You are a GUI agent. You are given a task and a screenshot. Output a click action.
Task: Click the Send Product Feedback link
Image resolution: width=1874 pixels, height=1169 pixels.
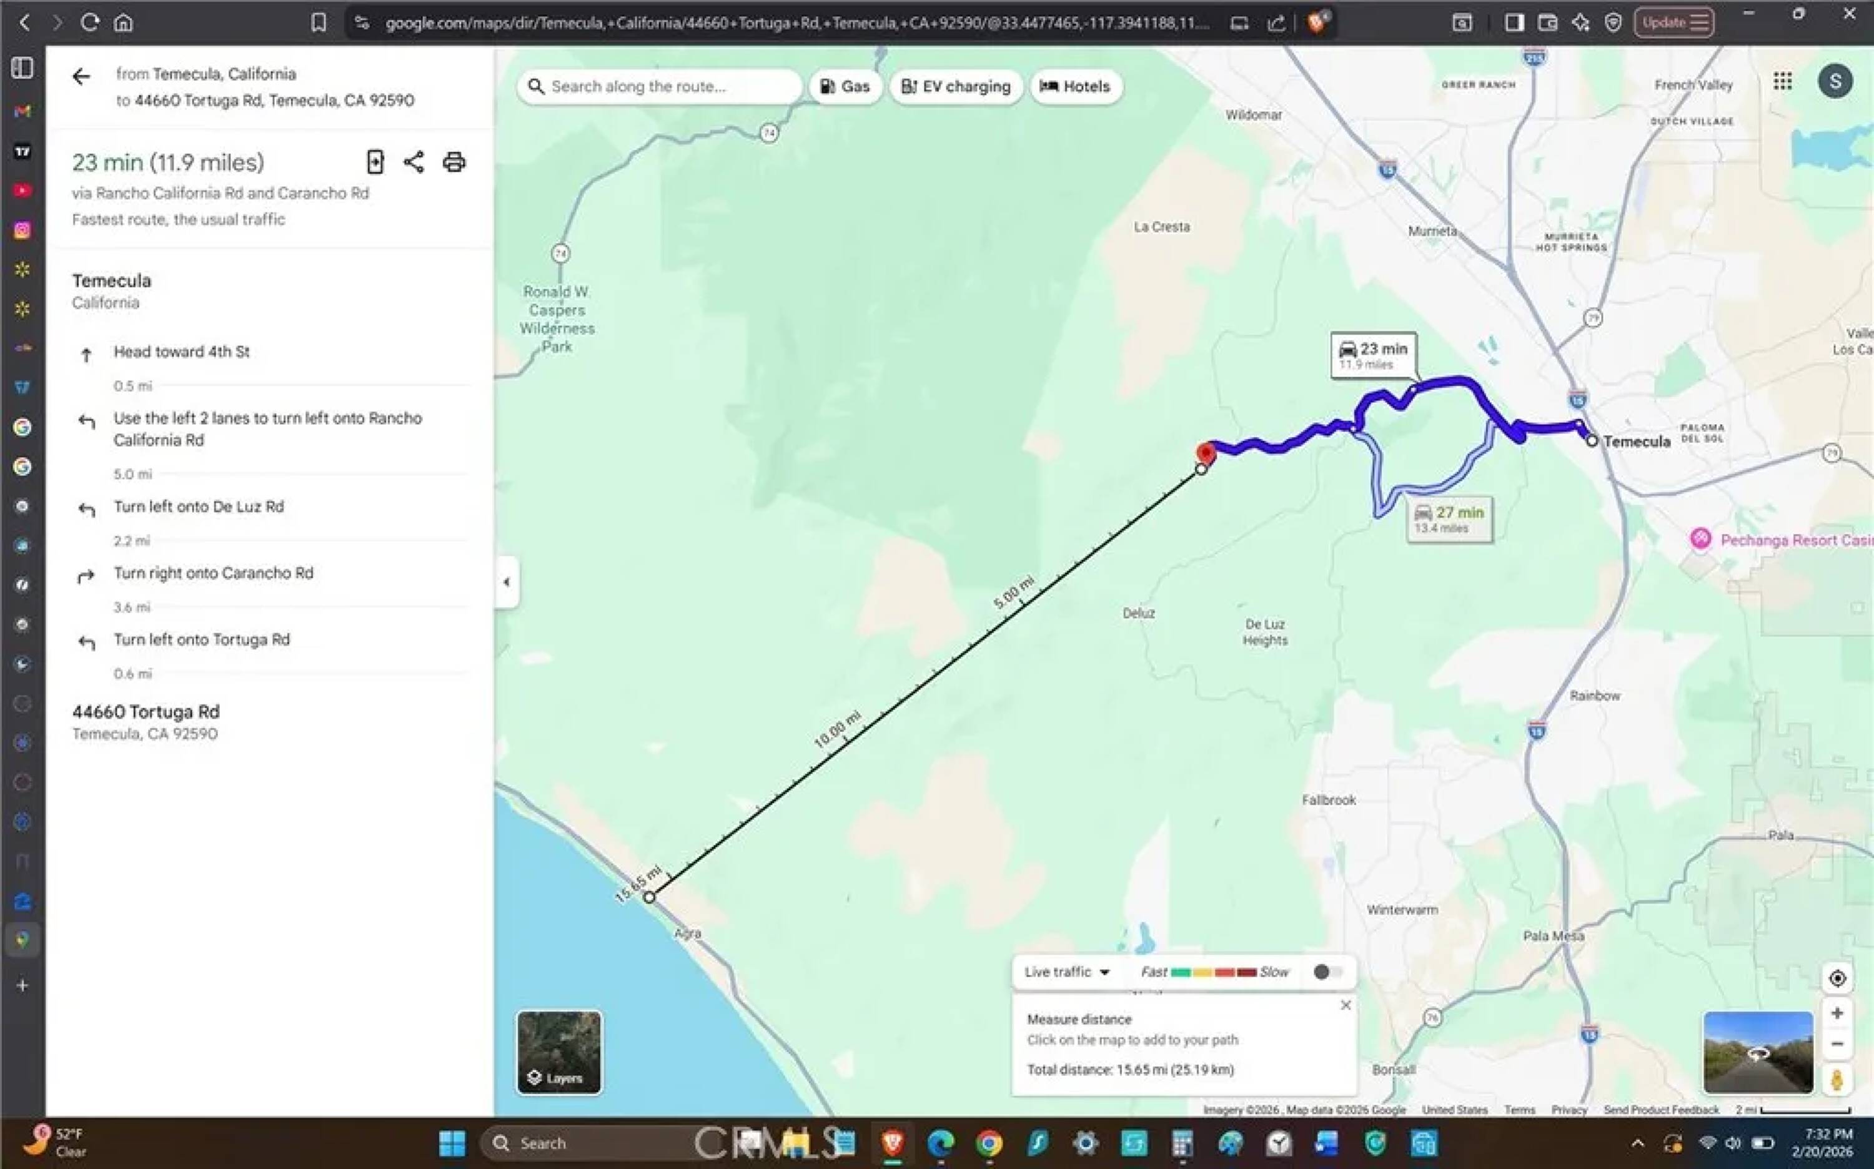(1660, 1110)
